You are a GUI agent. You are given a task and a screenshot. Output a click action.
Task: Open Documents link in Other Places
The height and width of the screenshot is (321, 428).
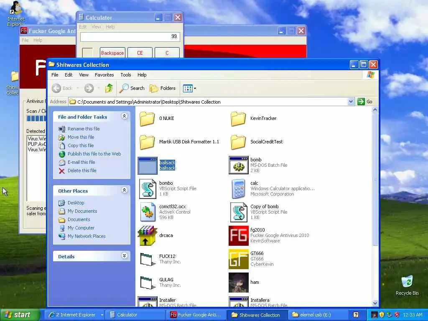[79, 219]
